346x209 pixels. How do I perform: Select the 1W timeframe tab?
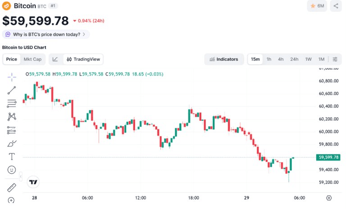tap(308, 59)
